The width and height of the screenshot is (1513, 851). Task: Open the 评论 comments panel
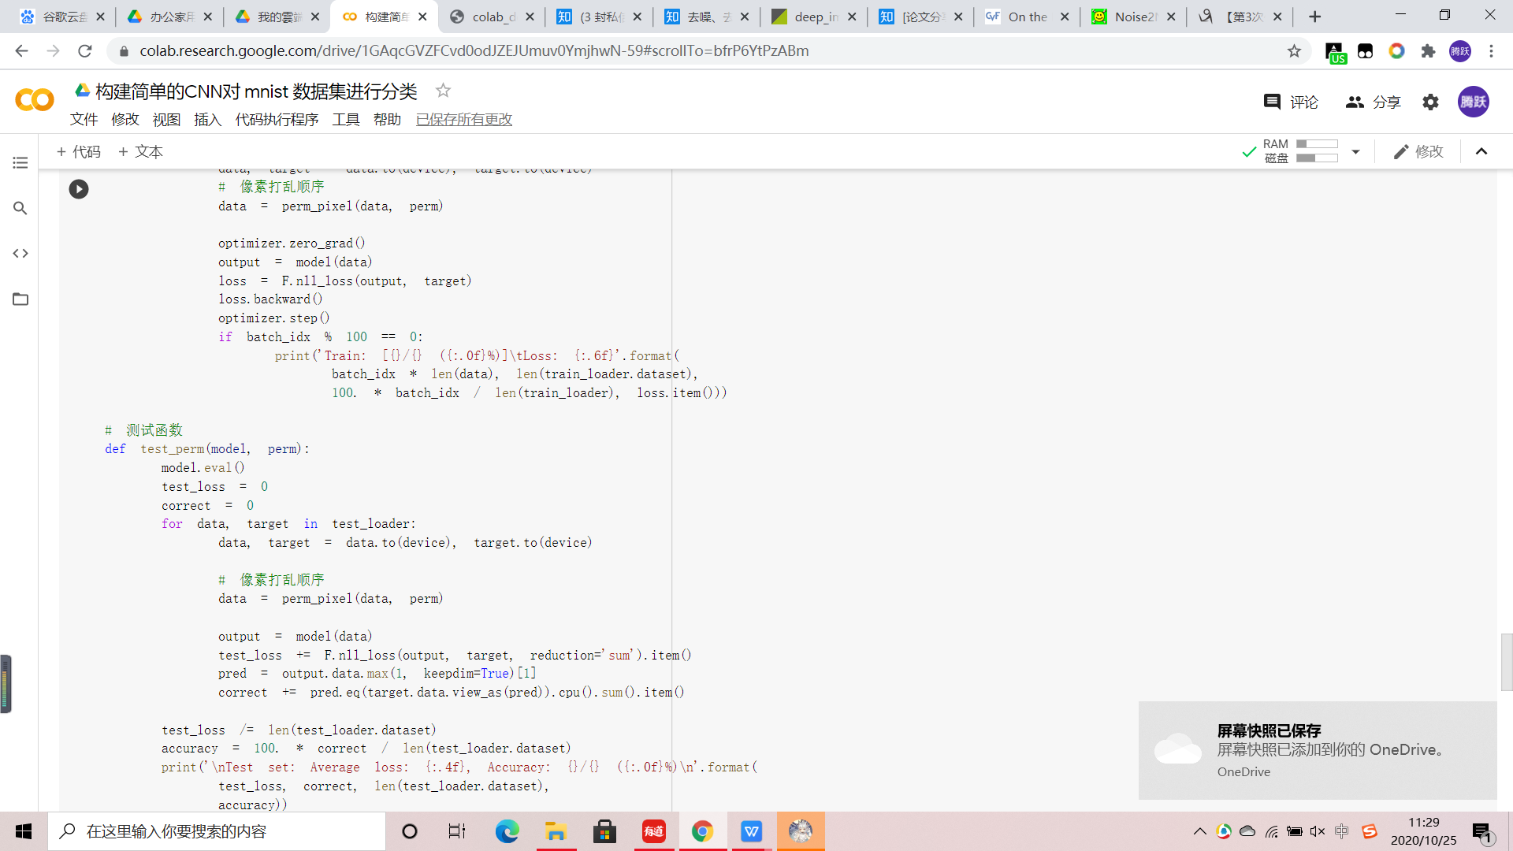[1291, 102]
